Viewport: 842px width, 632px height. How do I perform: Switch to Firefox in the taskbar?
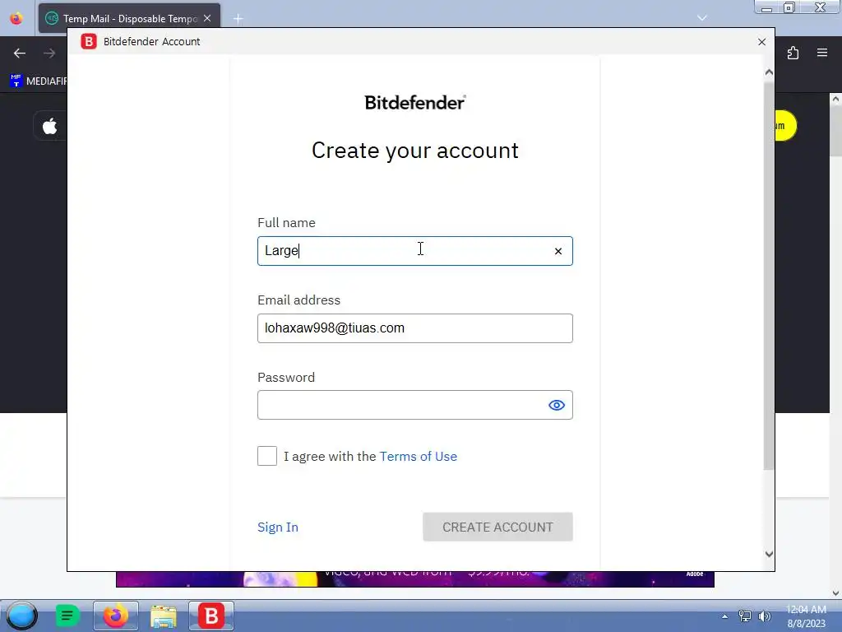click(115, 616)
